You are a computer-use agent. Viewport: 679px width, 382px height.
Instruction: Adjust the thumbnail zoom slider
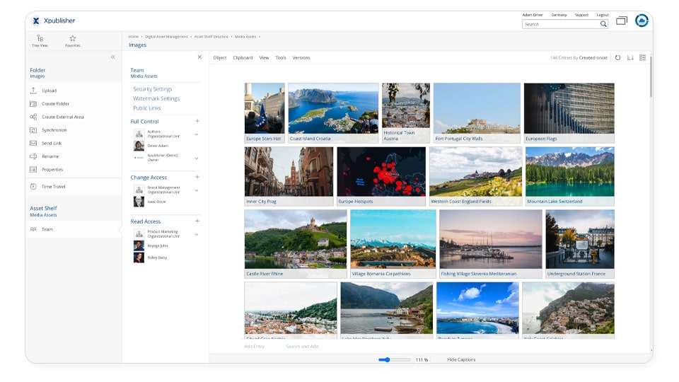pos(394,359)
